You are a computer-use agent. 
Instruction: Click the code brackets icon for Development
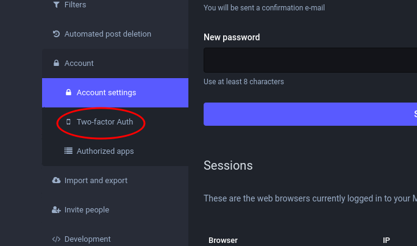point(56,239)
